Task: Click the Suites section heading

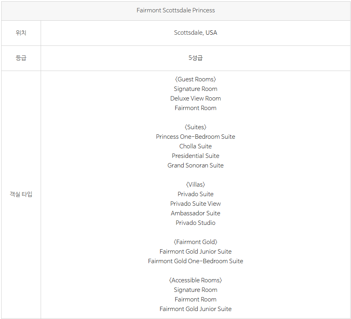Action: (196, 127)
